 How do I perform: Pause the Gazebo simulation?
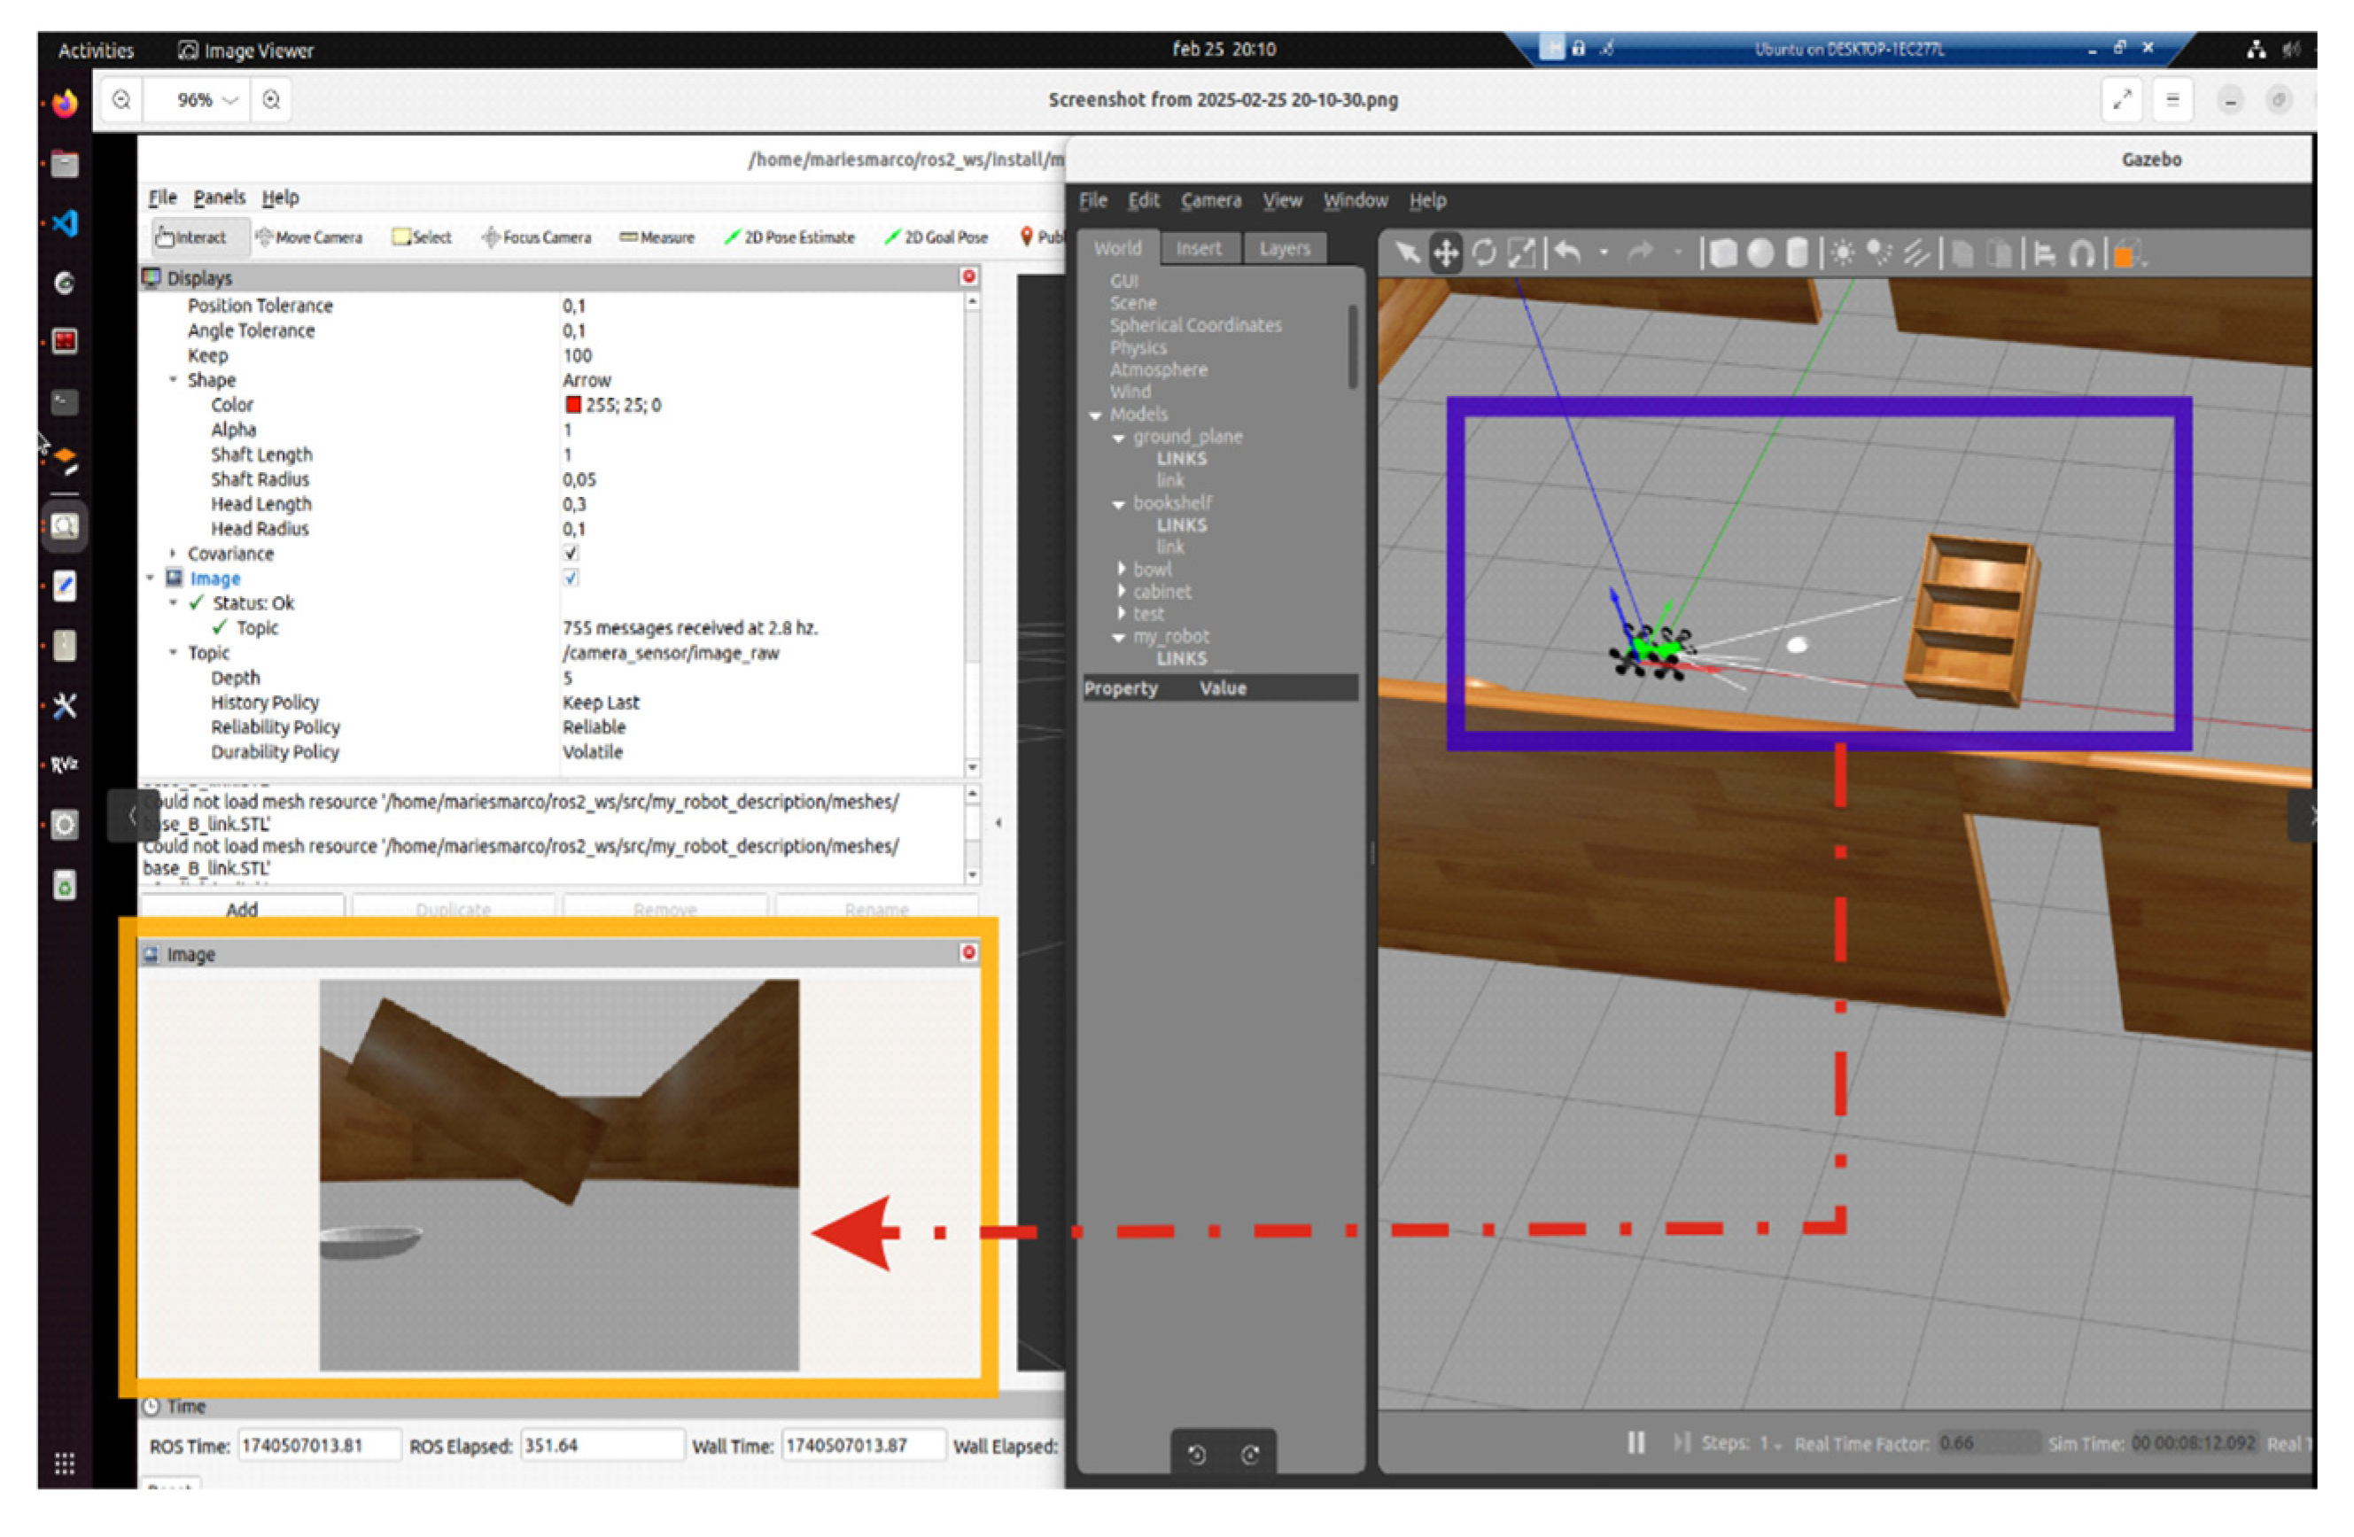(x=1636, y=1442)
